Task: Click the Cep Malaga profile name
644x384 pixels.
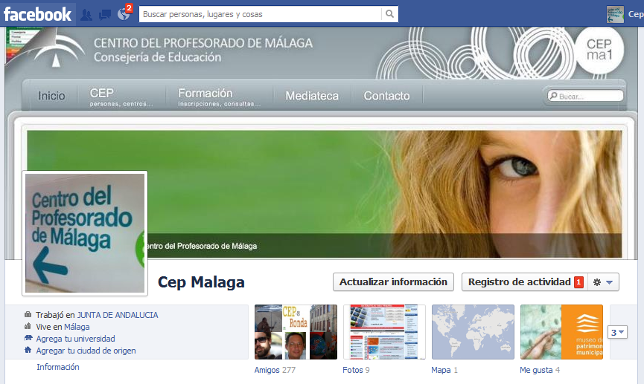Action: (x=201, y=282)
